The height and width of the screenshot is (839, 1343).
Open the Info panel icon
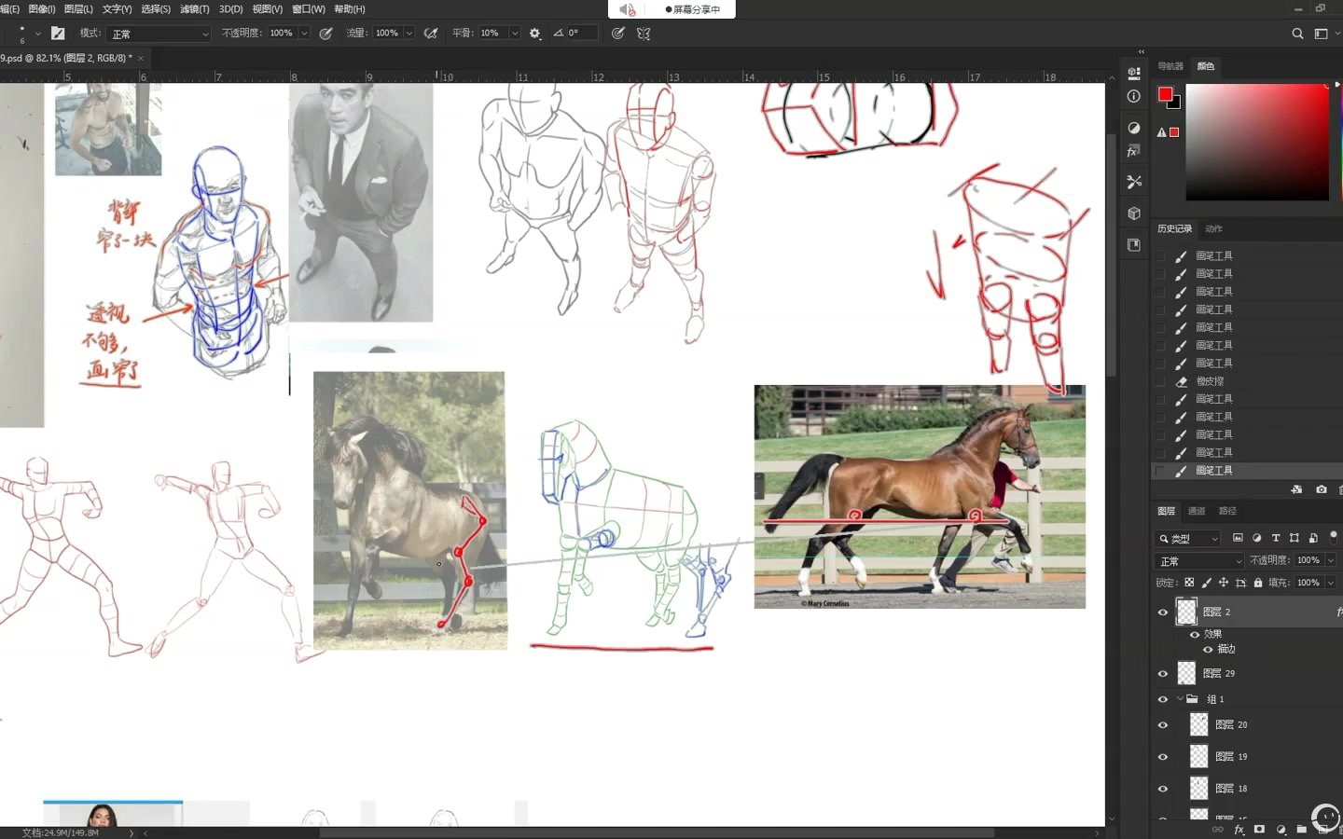[x=1134, y=96]
